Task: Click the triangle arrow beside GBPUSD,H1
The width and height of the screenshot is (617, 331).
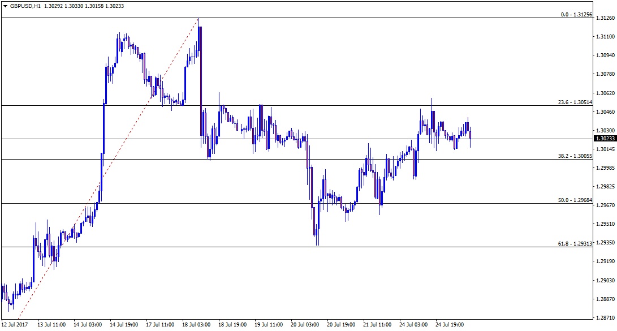Action: (x=5, y=6)
